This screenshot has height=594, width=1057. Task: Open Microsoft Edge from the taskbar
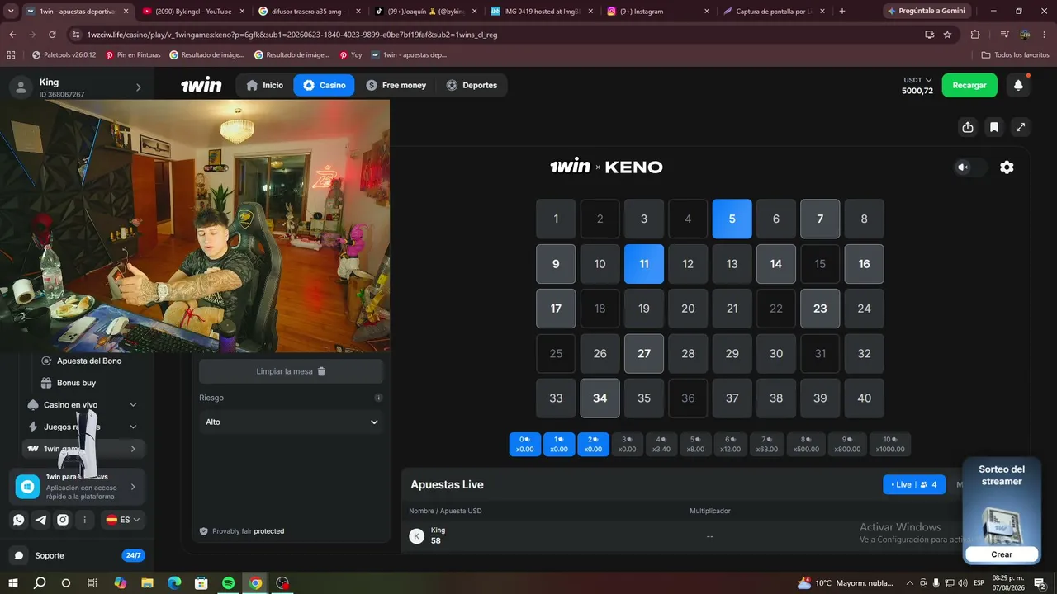tap(174, 583)
